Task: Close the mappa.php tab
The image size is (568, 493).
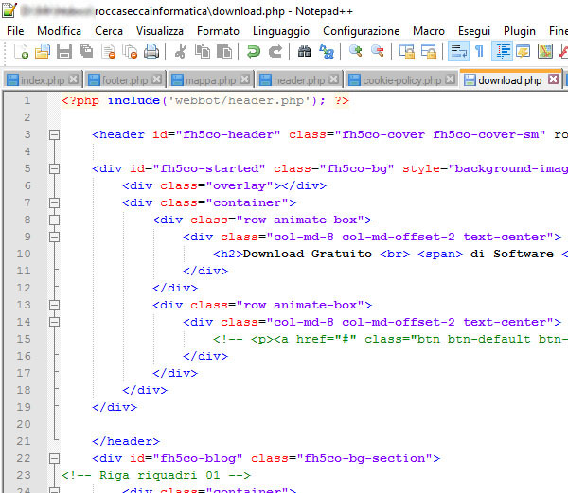Action: [x=245, y=79]
